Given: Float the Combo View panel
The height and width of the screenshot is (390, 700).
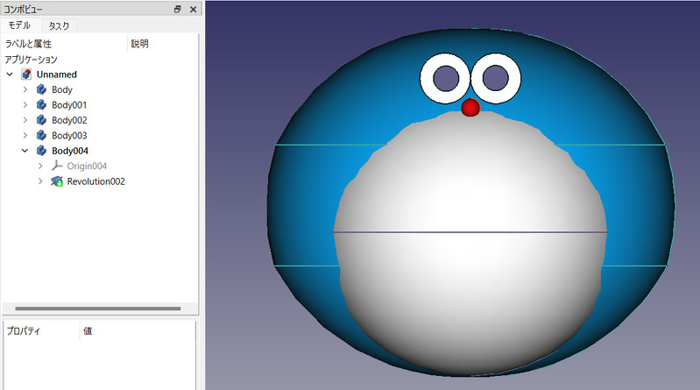Looking at the screenshot, I should coord(177,9).
